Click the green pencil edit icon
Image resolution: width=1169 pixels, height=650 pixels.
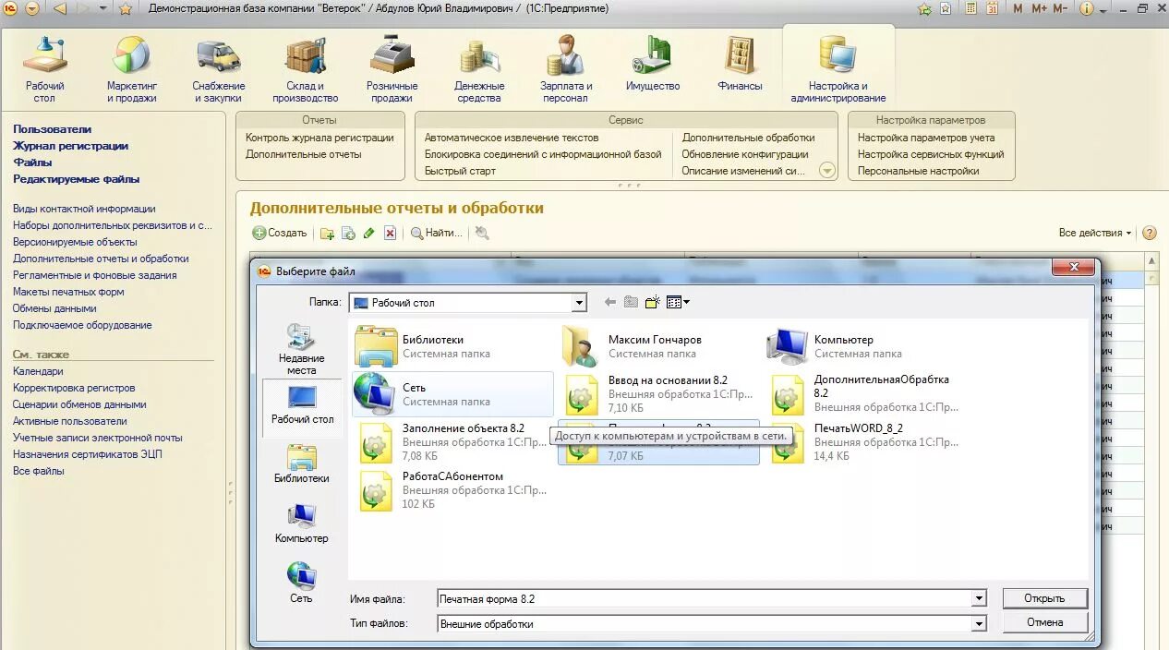coord(369,234)
